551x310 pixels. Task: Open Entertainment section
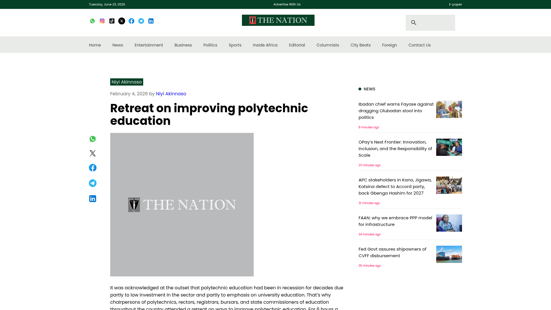149,45
